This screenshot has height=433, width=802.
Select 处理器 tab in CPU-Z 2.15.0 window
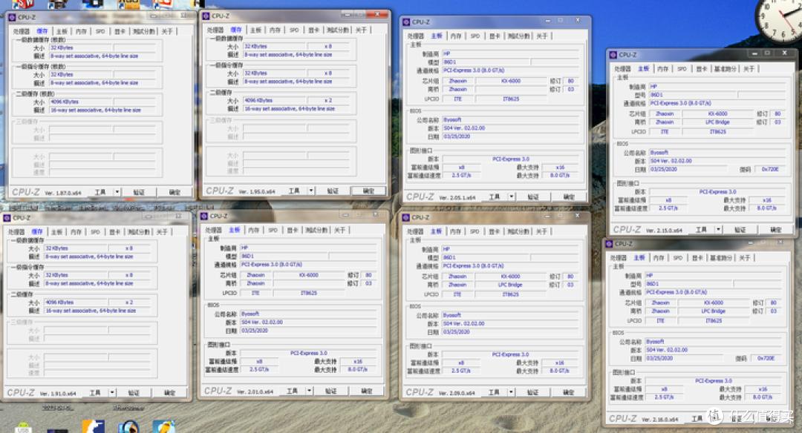coord(622,68)
